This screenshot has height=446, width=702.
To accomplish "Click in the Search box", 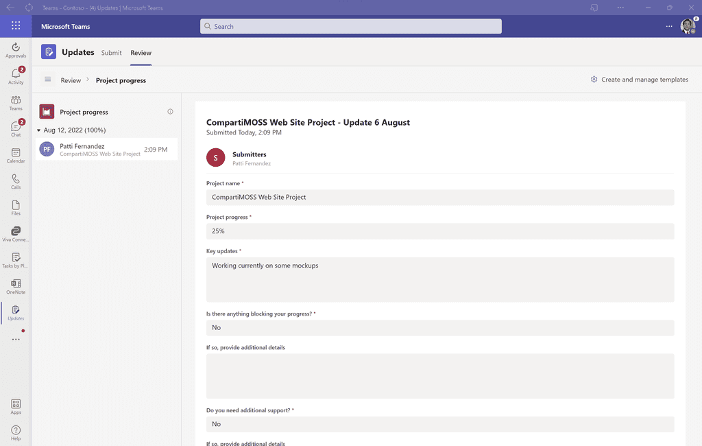I will click(x=350, y=26).
